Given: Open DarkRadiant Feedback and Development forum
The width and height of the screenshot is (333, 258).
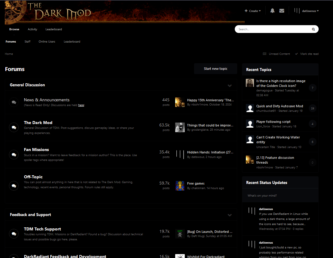Looking at the screenshot, I should pos(65,256).
